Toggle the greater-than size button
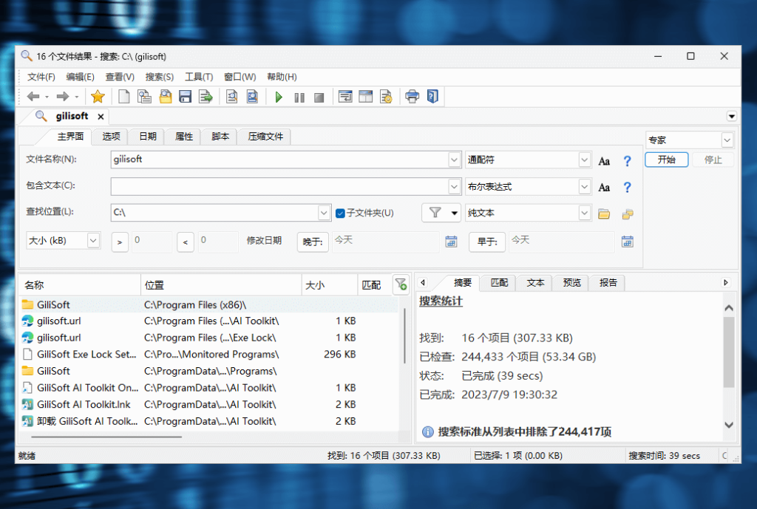 point(120,242)
